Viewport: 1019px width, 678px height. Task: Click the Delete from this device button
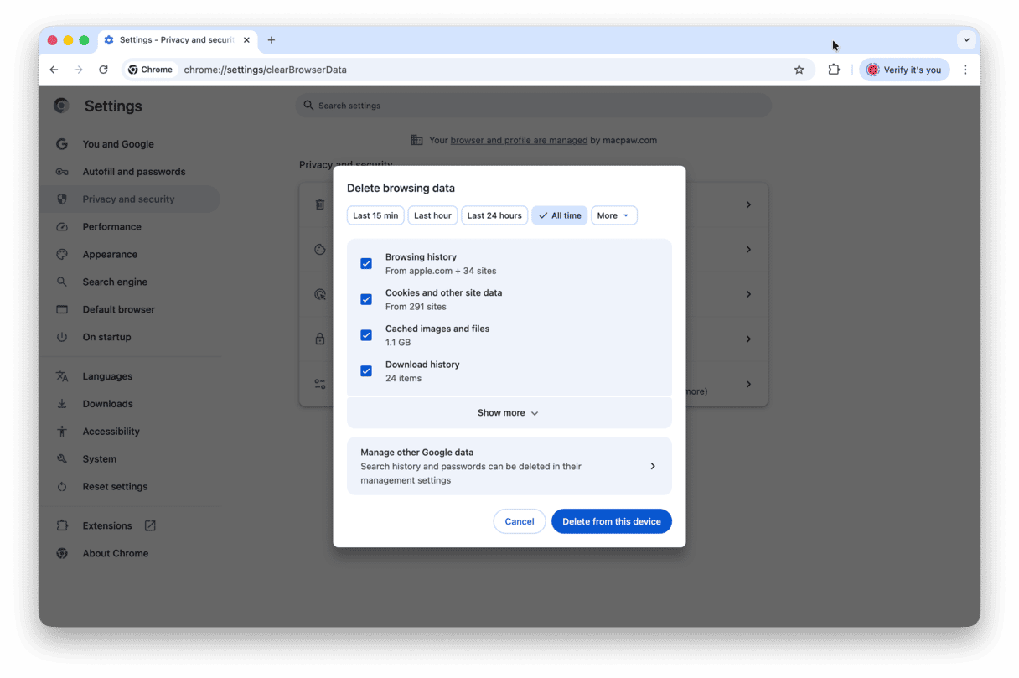[611, 520]
